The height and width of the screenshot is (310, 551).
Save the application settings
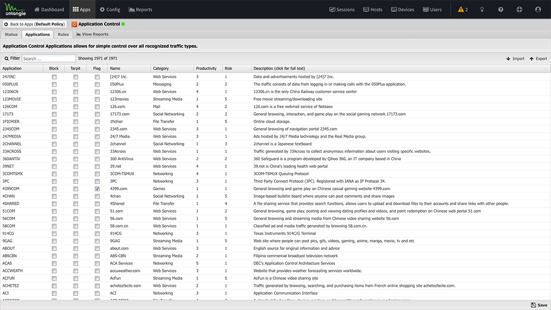point(539,305)
